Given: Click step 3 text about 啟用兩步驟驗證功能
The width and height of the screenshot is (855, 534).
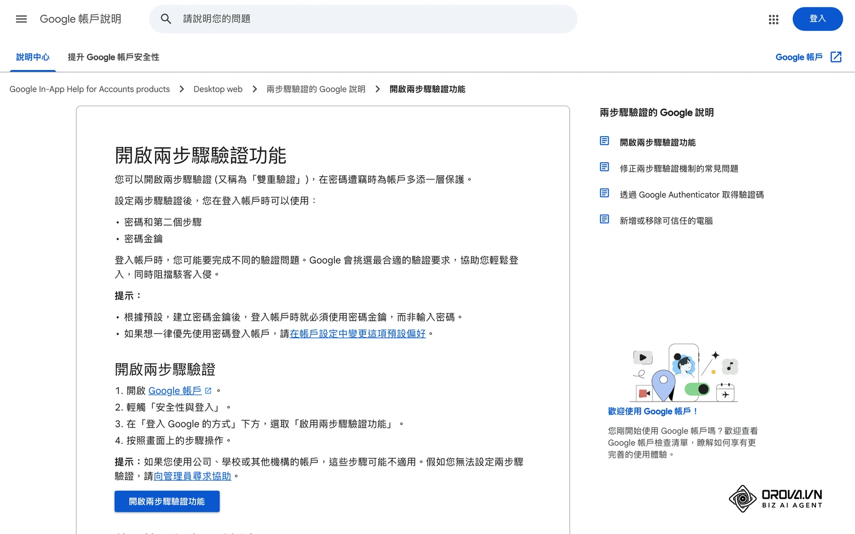Looking at the screenshot, I should point(265,424).
